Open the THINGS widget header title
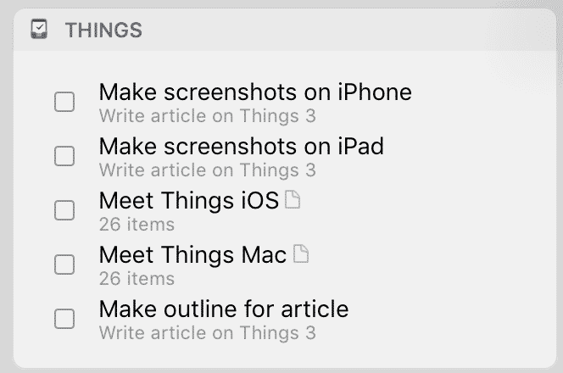This screenshot has width=563, height=373. click(103, 30)
